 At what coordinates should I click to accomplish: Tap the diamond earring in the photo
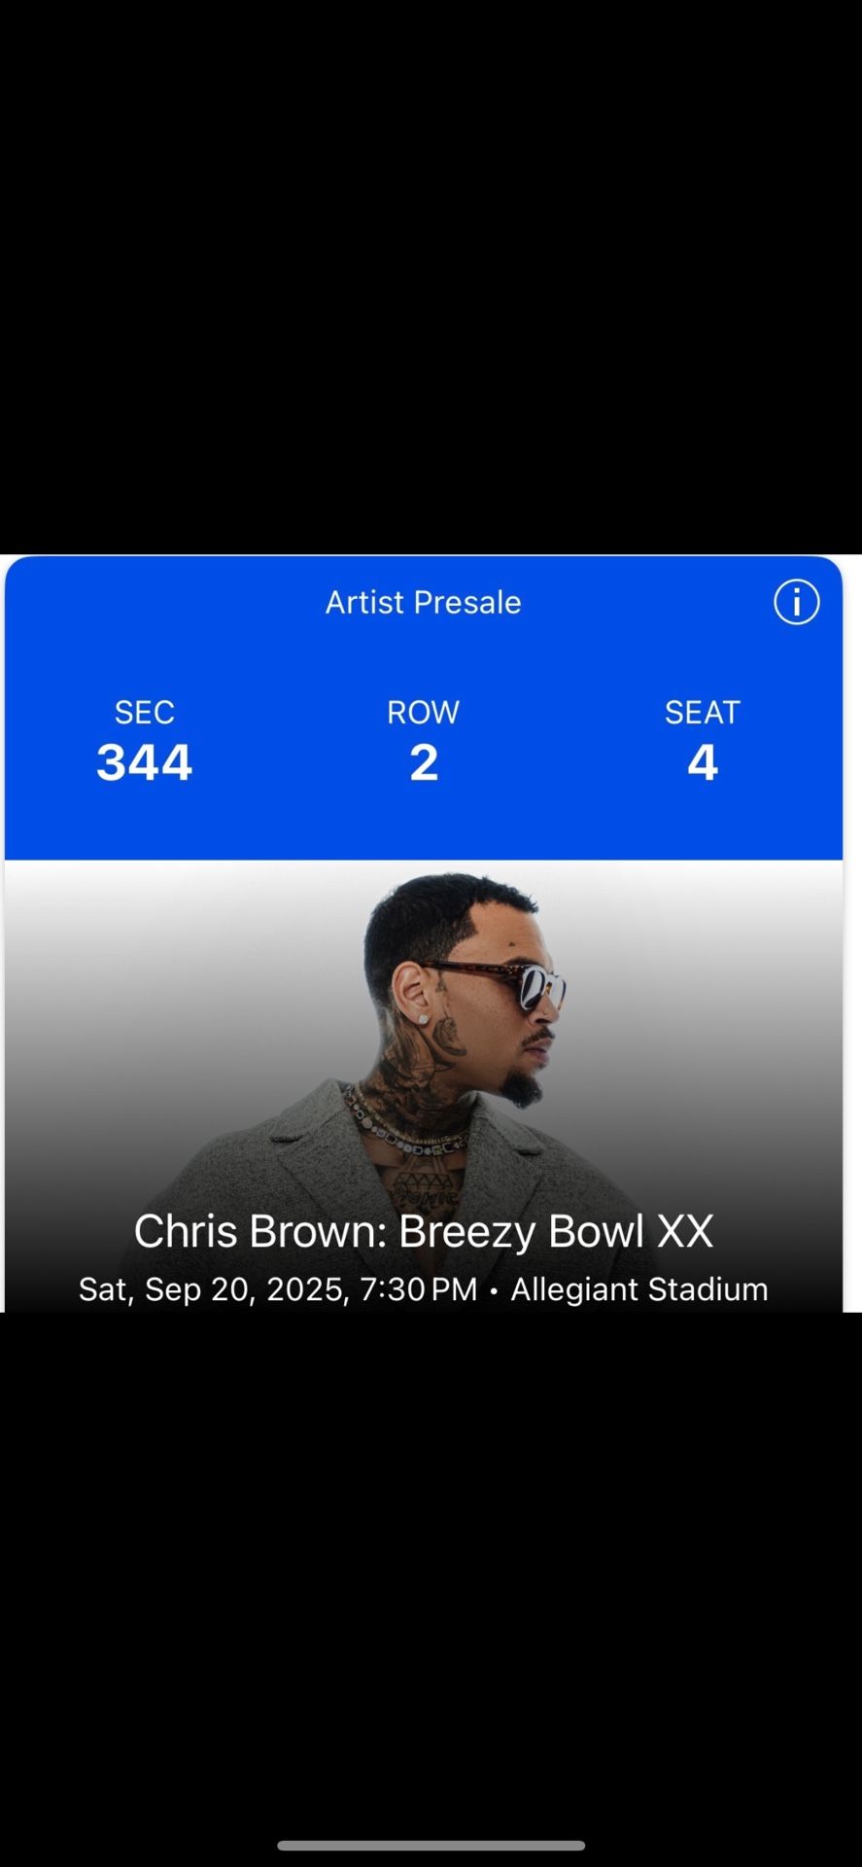pyautogui.click(x=424, y=1017)
